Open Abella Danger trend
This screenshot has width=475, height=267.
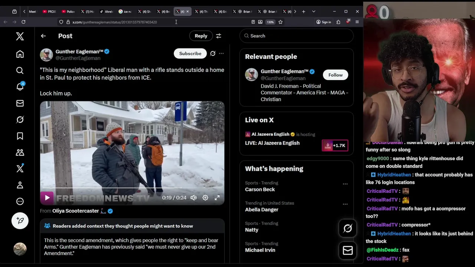point(262,210)
